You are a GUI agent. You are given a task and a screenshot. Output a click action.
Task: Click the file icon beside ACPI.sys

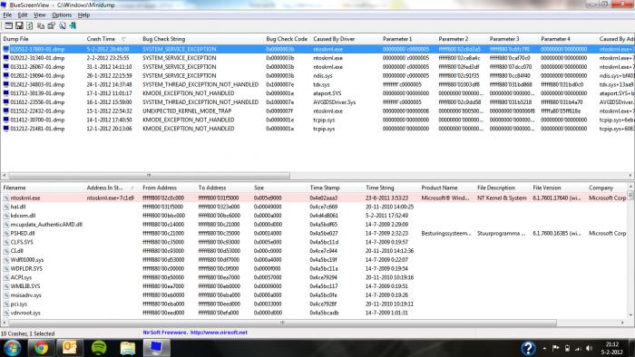[x=6, y=277]
